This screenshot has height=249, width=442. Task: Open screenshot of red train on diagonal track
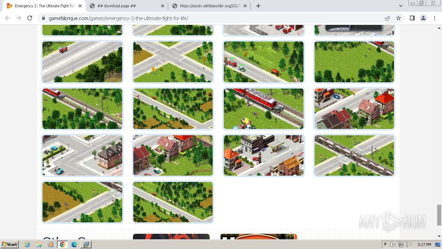tap(82, 109)
